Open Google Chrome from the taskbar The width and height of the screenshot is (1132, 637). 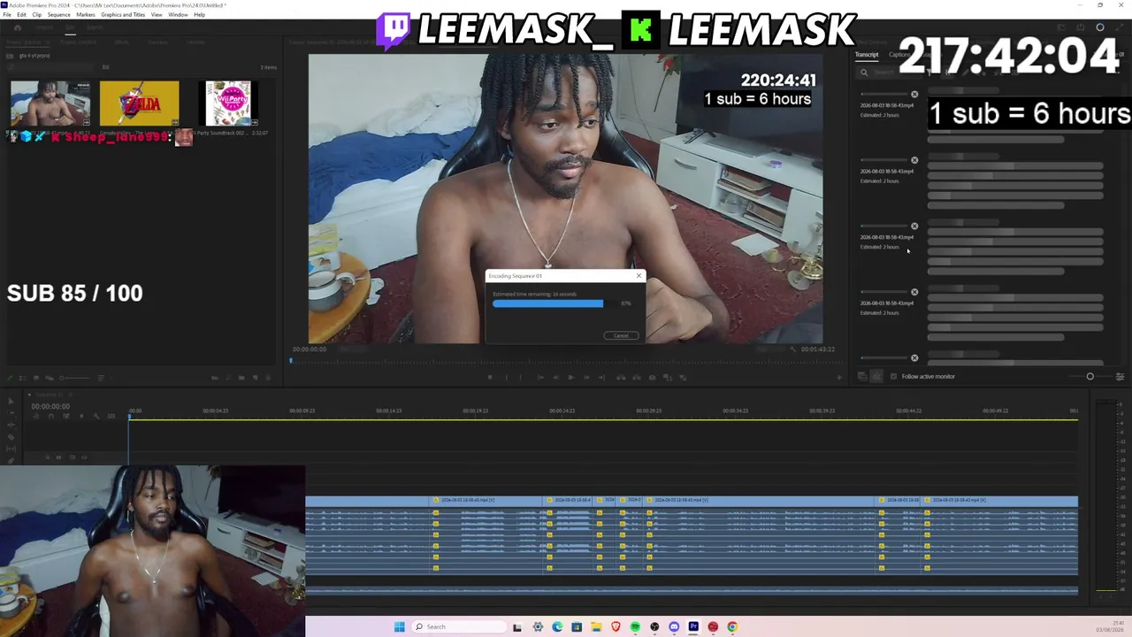732,626
